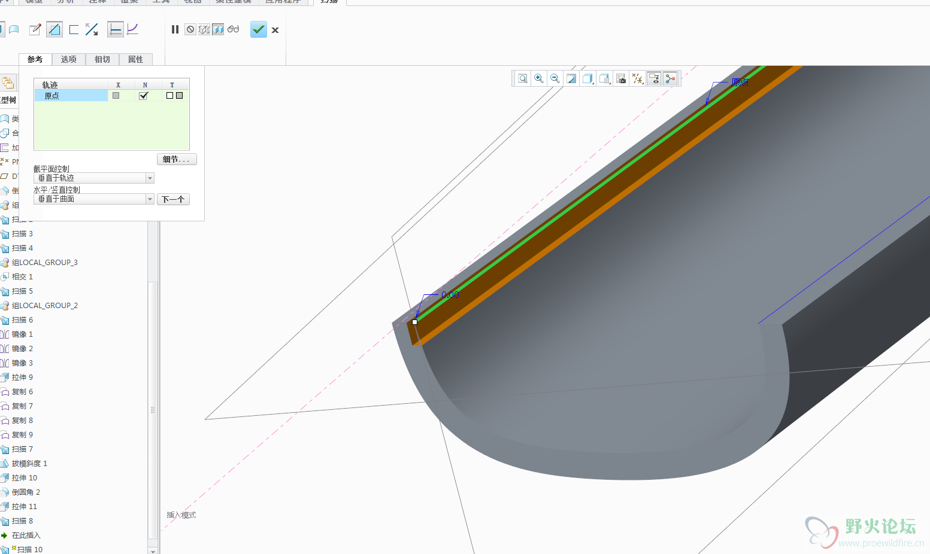Flip direction with the diagonal arrows icon
This screenshot has width=930, height=554.
coord(92,29)
